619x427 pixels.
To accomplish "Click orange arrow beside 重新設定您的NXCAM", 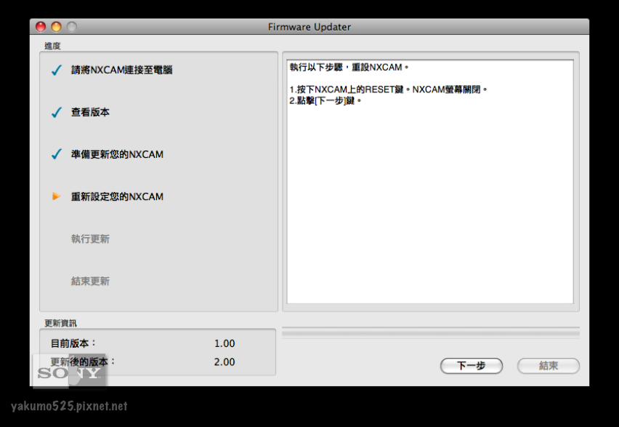I will point(56,196).
